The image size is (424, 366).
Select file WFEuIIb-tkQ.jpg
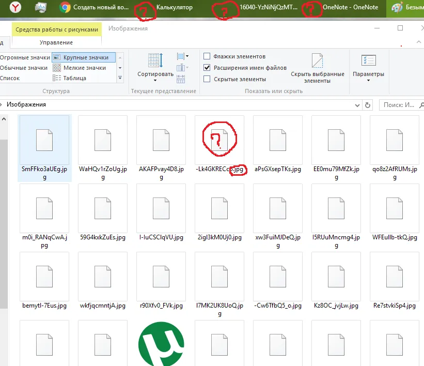395,212
